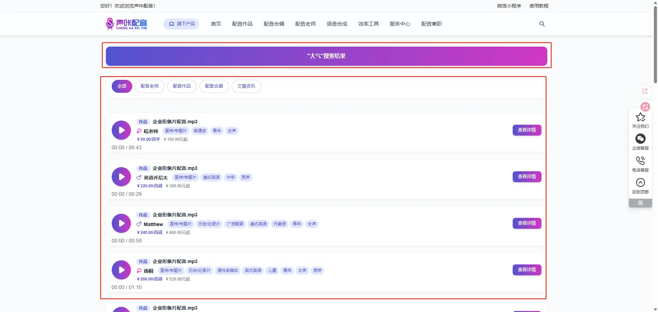Play the 皖老师 audio sample
Screen dimensions: 658x312
tap(121, 130)
